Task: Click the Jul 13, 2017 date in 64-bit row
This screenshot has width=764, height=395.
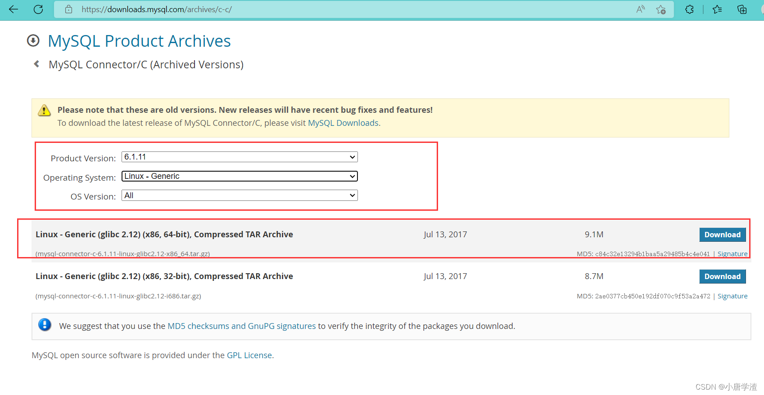Action: tap(445, 235)
